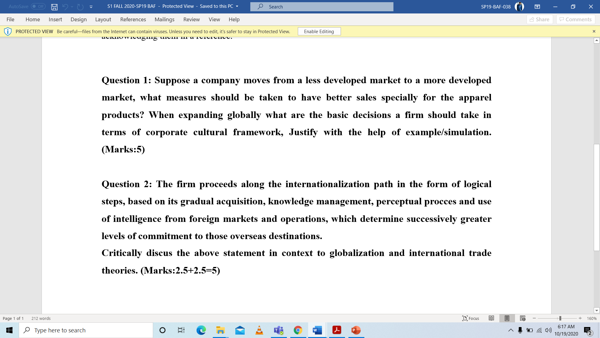This screenshot has width=600, height=338.
Task: Switch to Read Mode view icon
Action: pos(491,318)
